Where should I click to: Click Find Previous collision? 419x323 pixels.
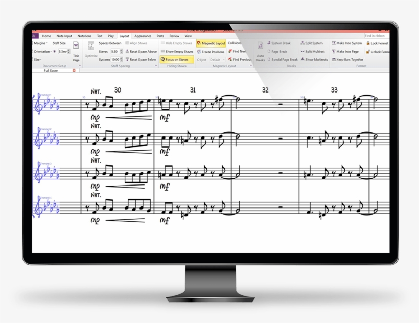click(240, 60)
